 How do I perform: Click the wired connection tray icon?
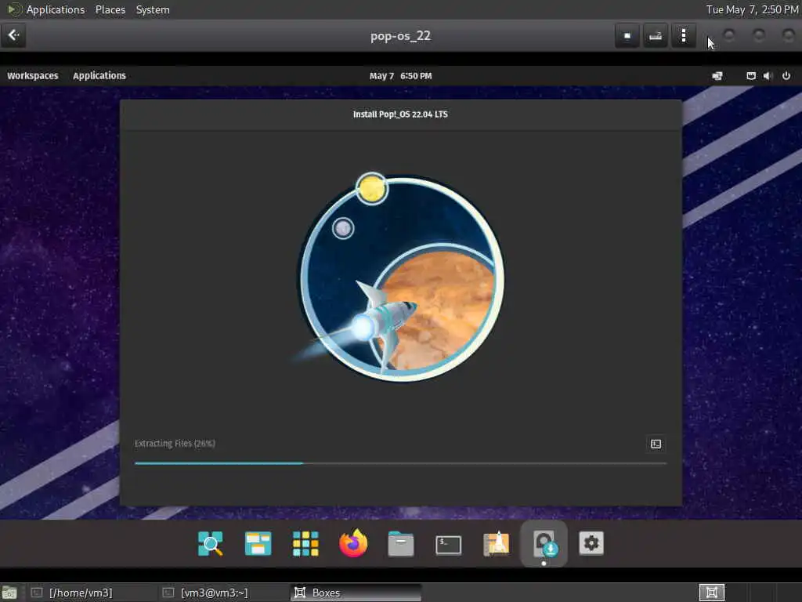click(751, 76)
